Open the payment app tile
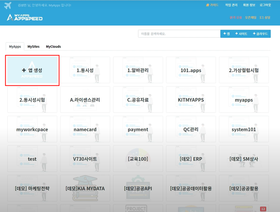The height and width of the screenshot is (212, 280). coord(138,129)
